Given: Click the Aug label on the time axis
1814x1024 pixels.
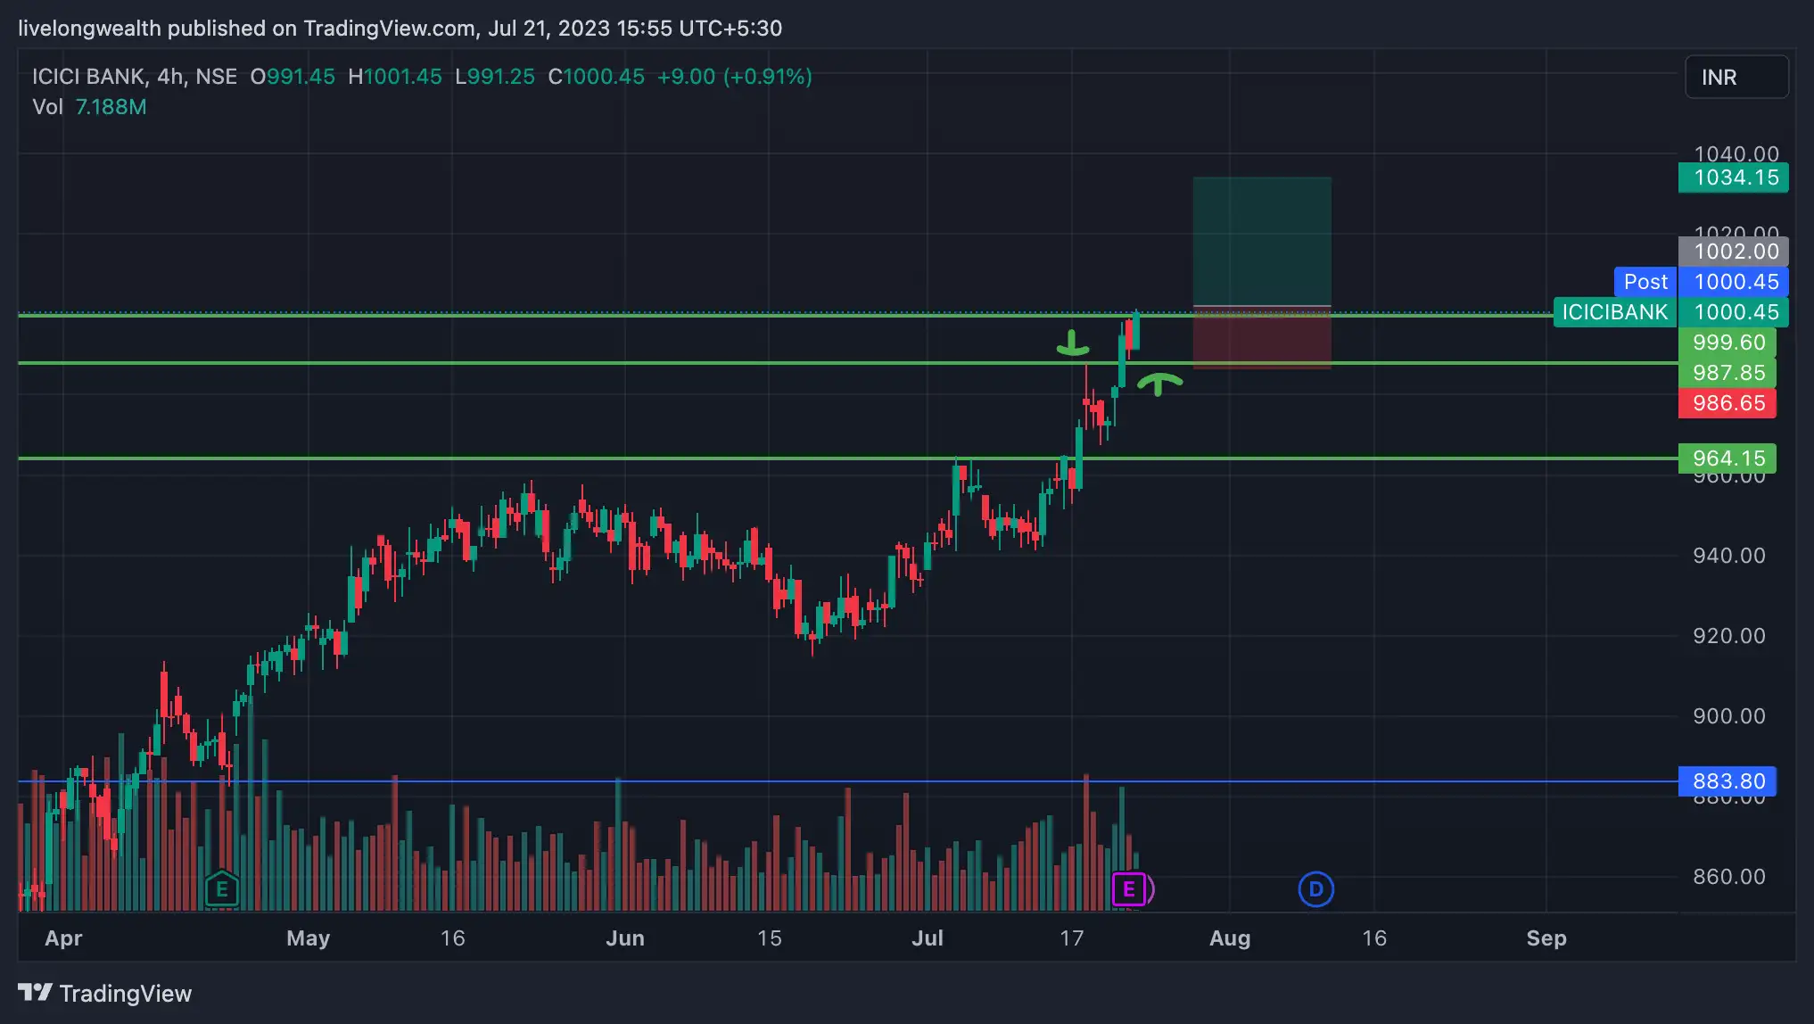Looking at the screenshot, I should [x=1229, y=938].
